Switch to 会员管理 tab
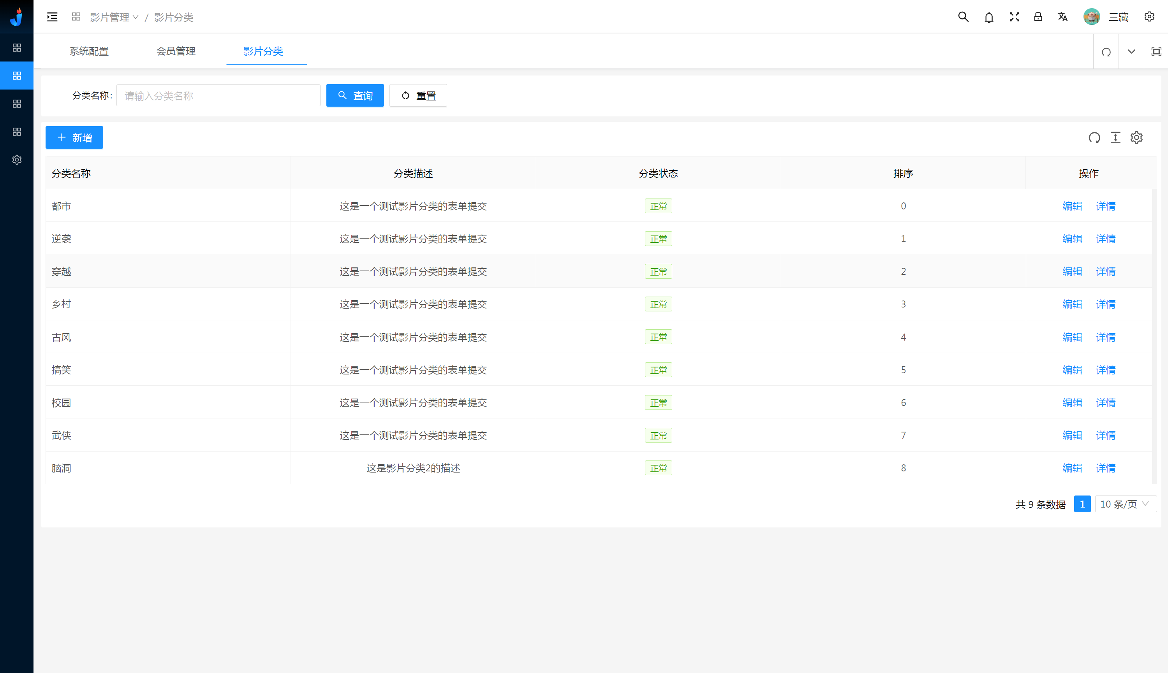The width and height of the screenshot is (1168, 673). (176, 51)
